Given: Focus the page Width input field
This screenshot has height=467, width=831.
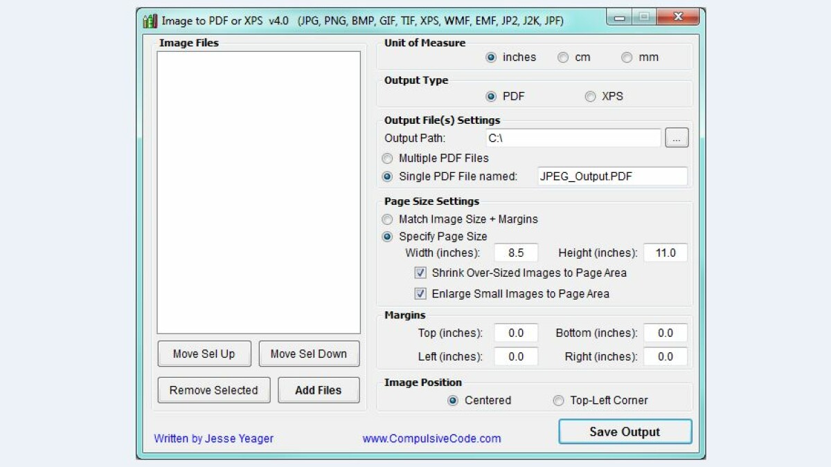Looking at the screenshot, I should (516, 253).
